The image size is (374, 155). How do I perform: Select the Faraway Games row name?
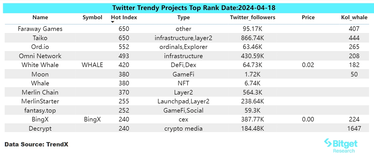(x=40, y=29)
